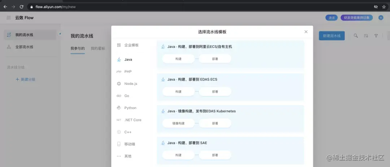Open the app grid launcher icon
Viewport: 390px width, 167px height.
tap(9, 18)
